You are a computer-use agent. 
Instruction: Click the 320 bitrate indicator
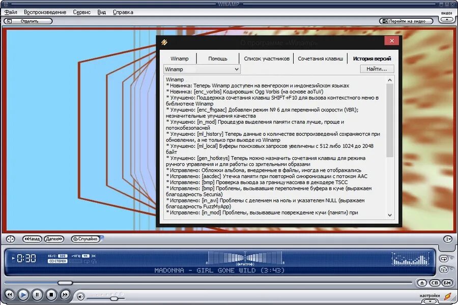tap(63, 256)
